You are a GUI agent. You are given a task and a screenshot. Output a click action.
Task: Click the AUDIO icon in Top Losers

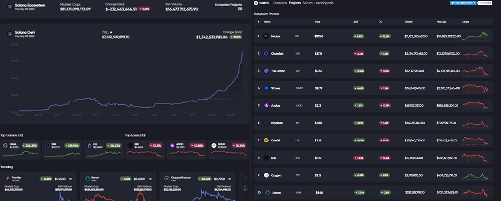pyautogui.click(x=172, y=145)
